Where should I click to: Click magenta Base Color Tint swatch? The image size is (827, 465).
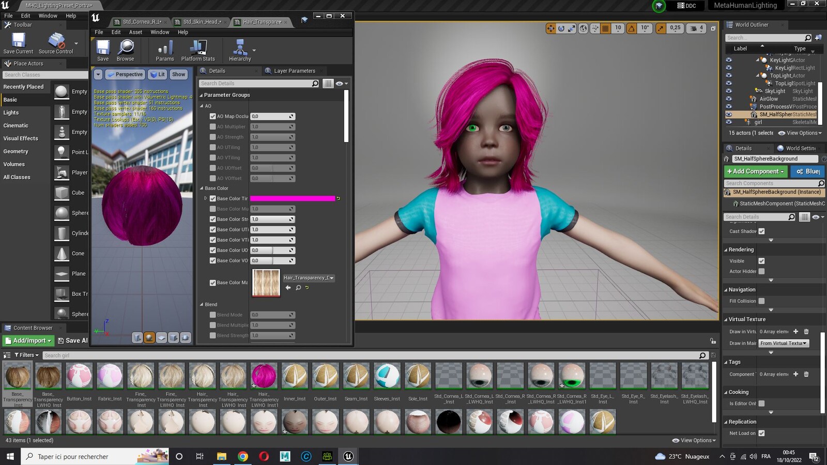point(293,198)
